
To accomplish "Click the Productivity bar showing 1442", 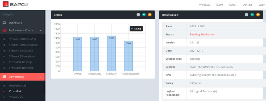I will pyautogui.click(x=94, y=54).
